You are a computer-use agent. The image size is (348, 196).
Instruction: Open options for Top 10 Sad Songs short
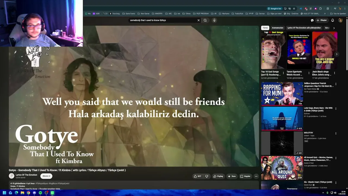coord(283,73)
